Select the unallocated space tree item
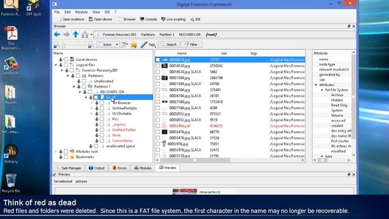This screenshot has width=389, height=219. click(120, 146)
